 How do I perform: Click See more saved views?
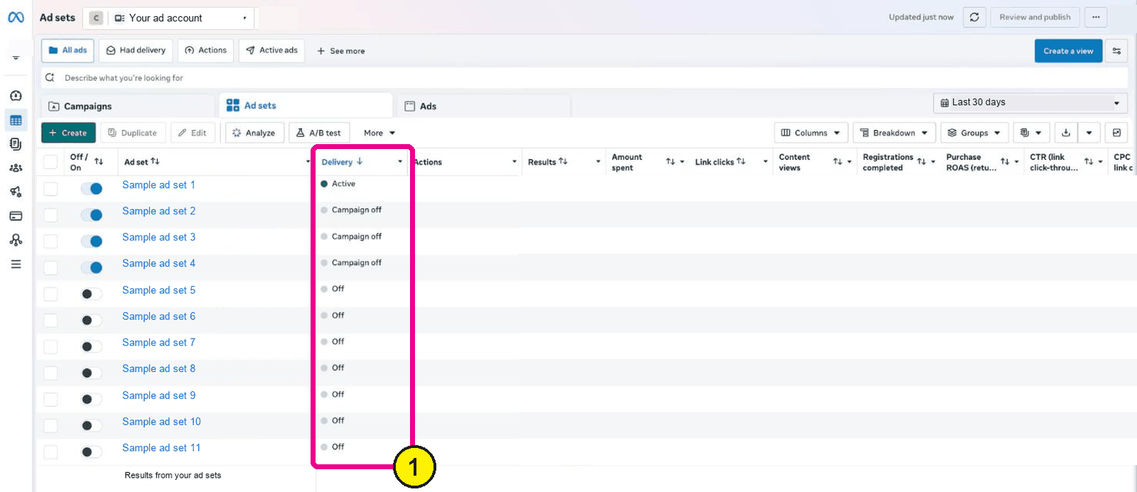pyautogui.click(x=340, y=51)
